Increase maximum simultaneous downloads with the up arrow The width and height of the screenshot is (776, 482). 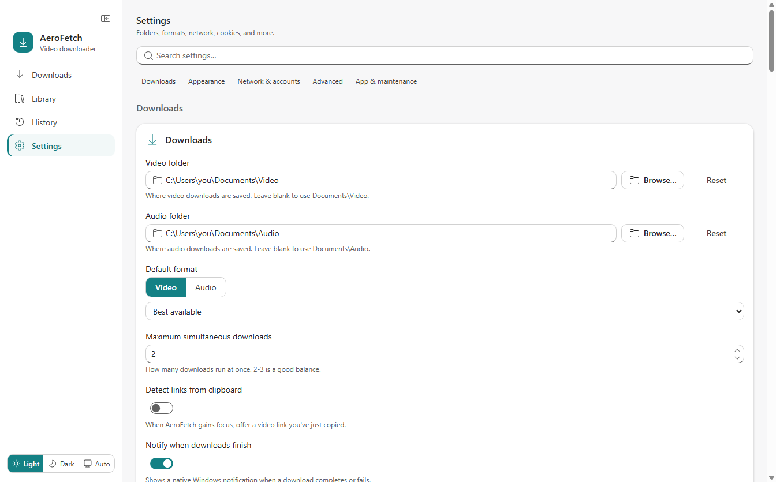click(x=737, y=350)
